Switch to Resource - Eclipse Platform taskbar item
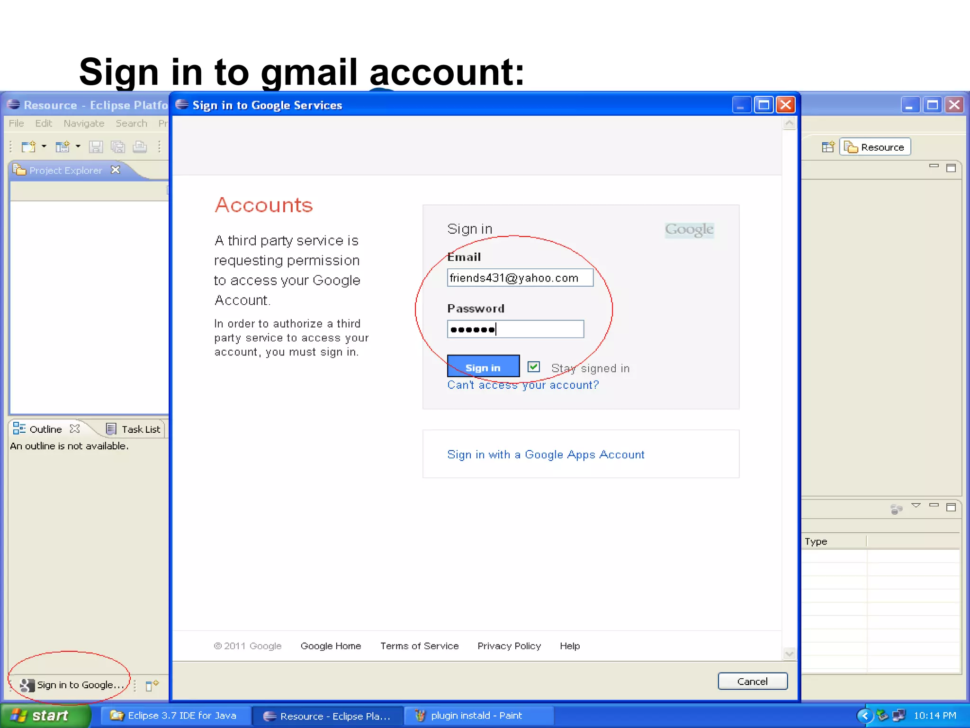 click(327, 716)
